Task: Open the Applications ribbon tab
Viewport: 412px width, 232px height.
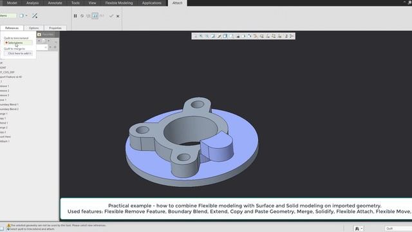Action: [x=152, y=3]
